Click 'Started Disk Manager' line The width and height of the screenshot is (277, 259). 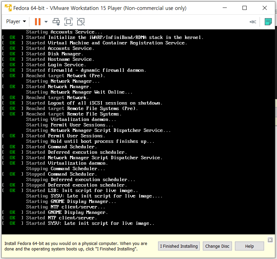click(43, 54)
